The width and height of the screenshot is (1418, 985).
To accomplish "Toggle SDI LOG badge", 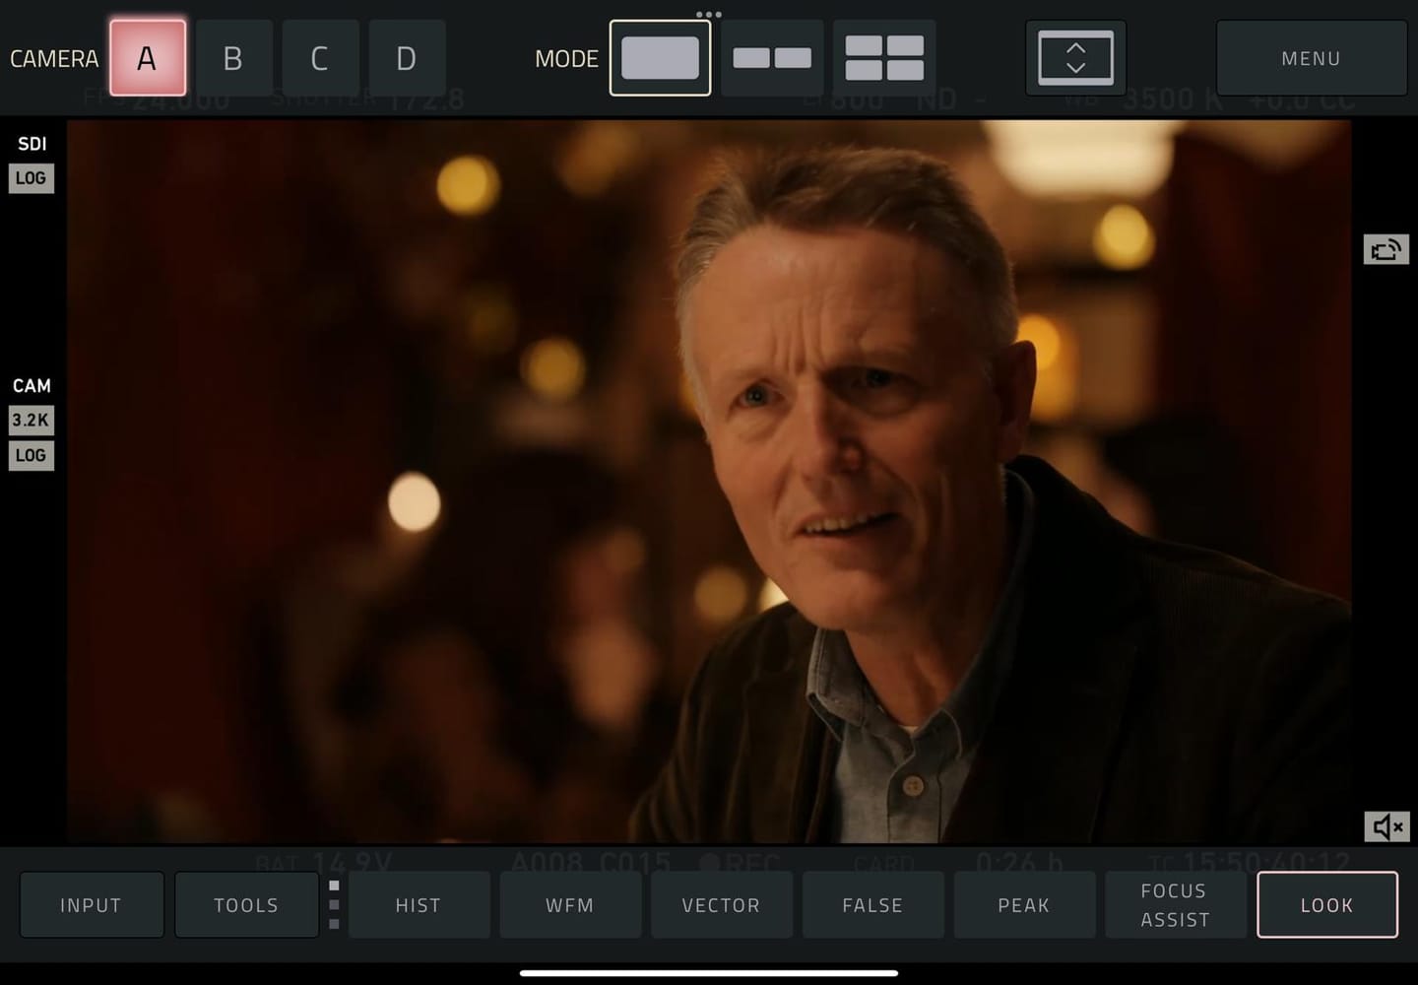I will tap(31, 178).
